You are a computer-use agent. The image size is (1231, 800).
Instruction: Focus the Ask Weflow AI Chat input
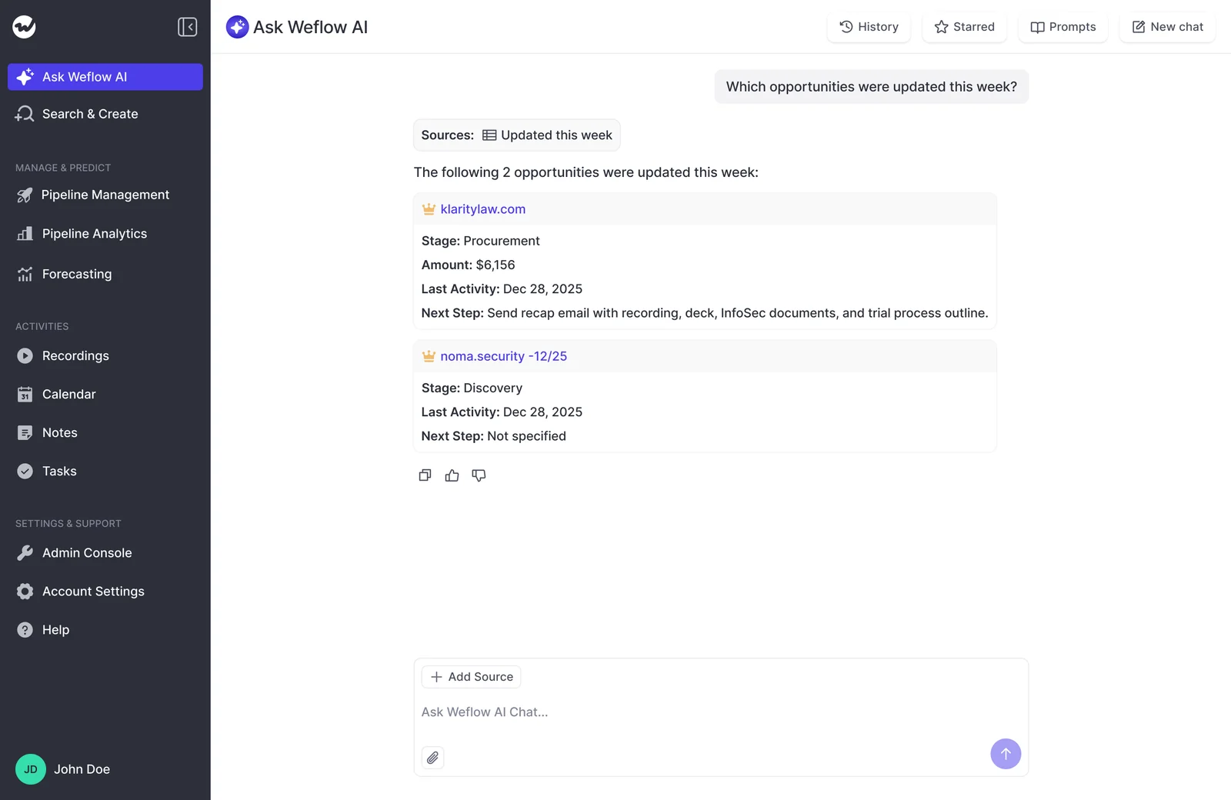click(x=721, y=712)
